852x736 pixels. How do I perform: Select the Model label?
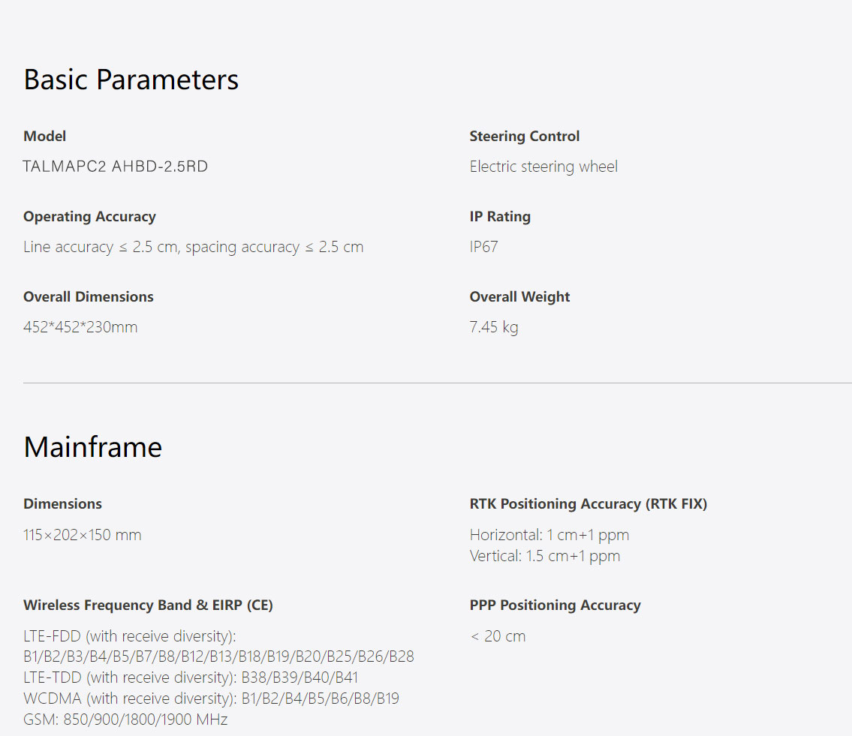tap(44, 136)
